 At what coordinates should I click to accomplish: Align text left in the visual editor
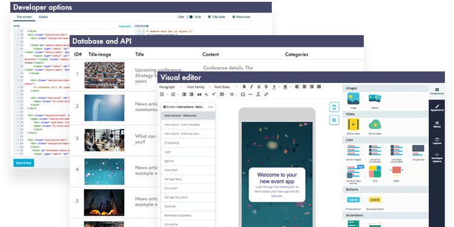(297, 87)
